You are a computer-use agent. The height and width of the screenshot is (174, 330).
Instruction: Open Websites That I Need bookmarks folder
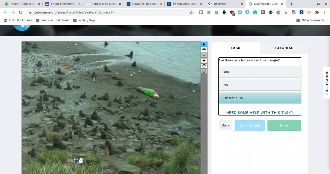tap(52, 20)
